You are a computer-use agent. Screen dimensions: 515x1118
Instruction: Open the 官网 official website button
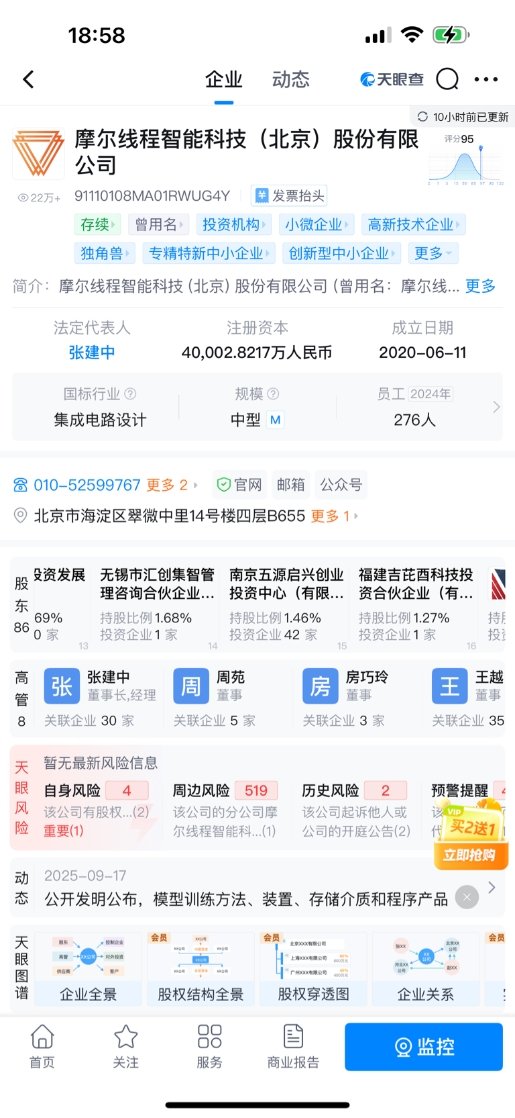click(239, 485)
